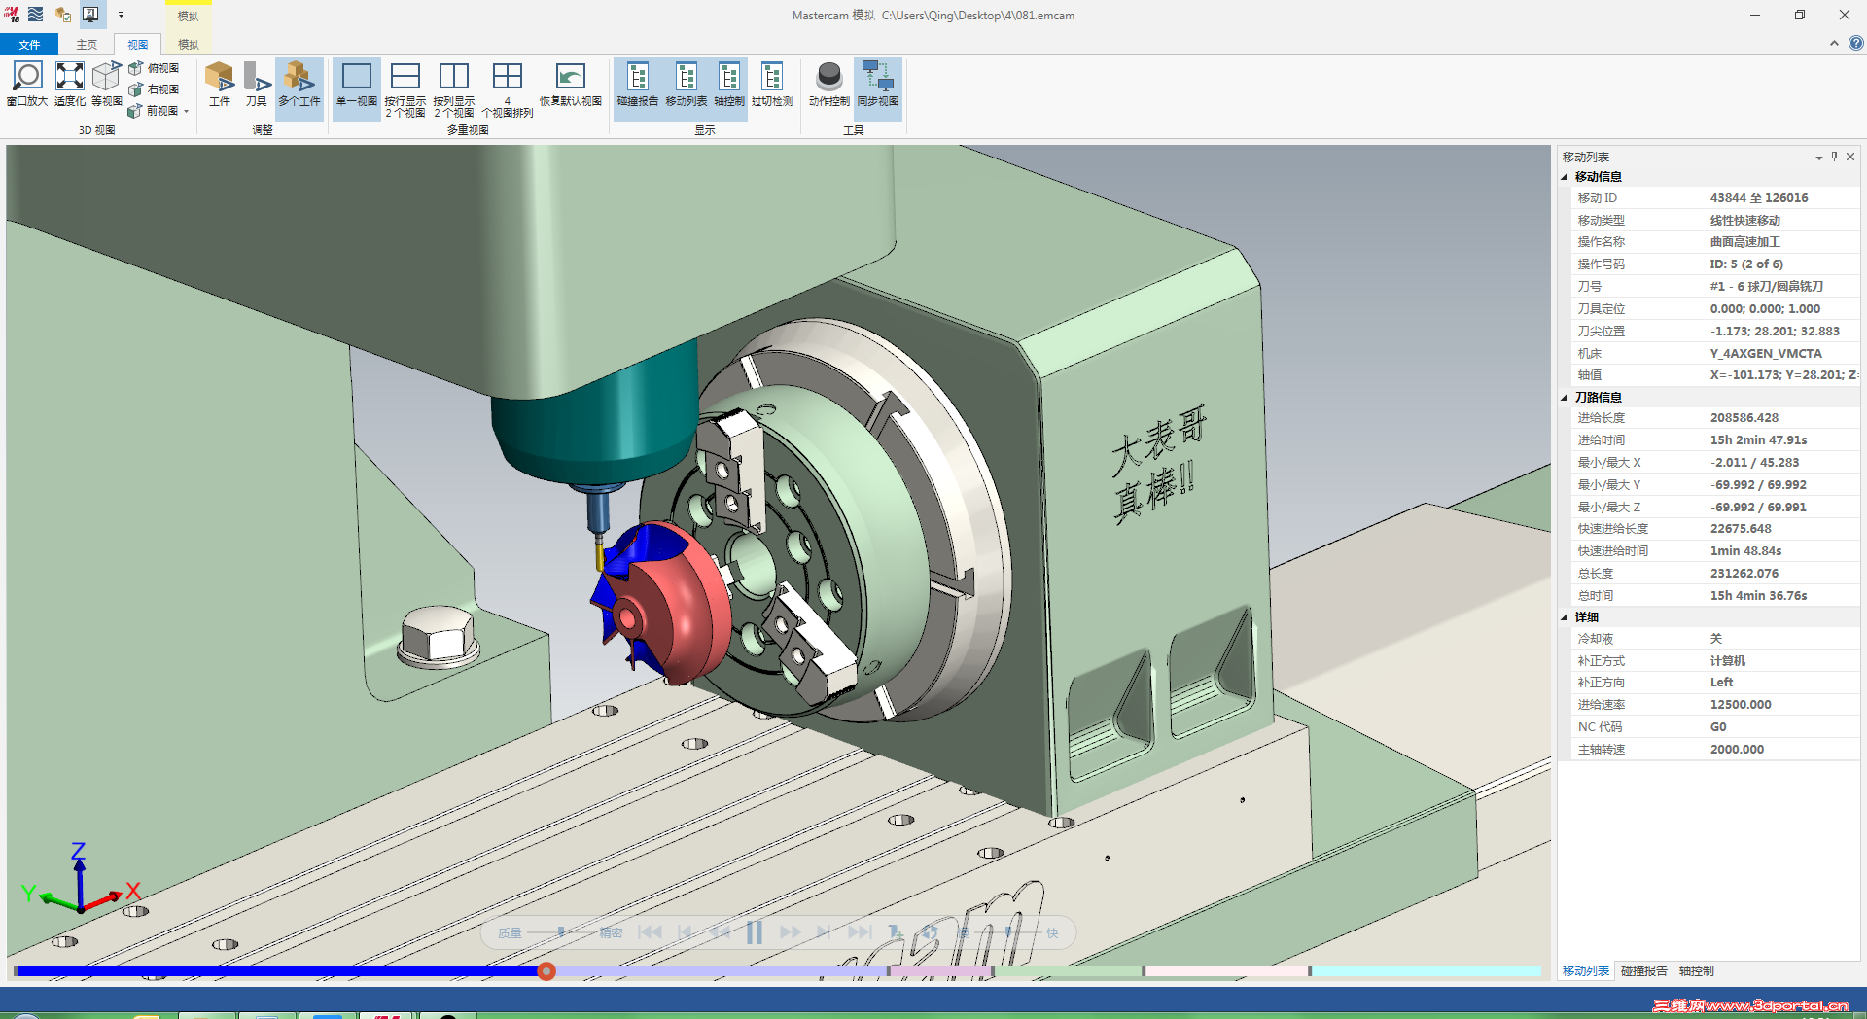This screenshot has height=1019, width=1867.
Task: Toggle 过切检测 gouge check panel
Action: (x=772, y=84)
